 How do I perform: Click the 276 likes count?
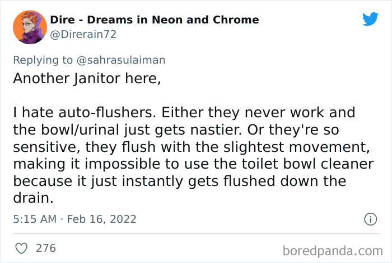(46, 248)
